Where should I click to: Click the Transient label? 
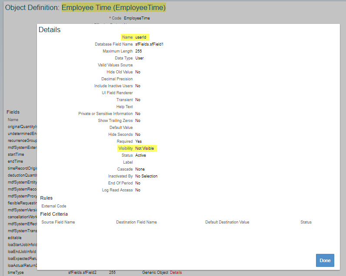[124, 100]
